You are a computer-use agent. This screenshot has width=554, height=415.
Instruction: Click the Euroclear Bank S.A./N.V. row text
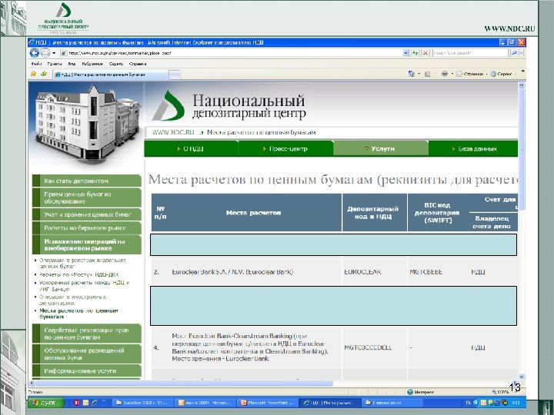pos(232,272)
